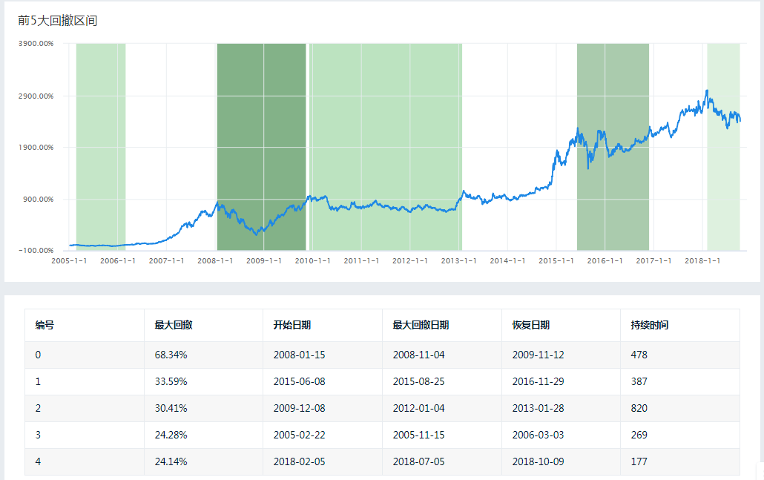Click max drawdown date 2018-07-05
The width and height of the screenshot is (764, 480).
coord(418,461)
